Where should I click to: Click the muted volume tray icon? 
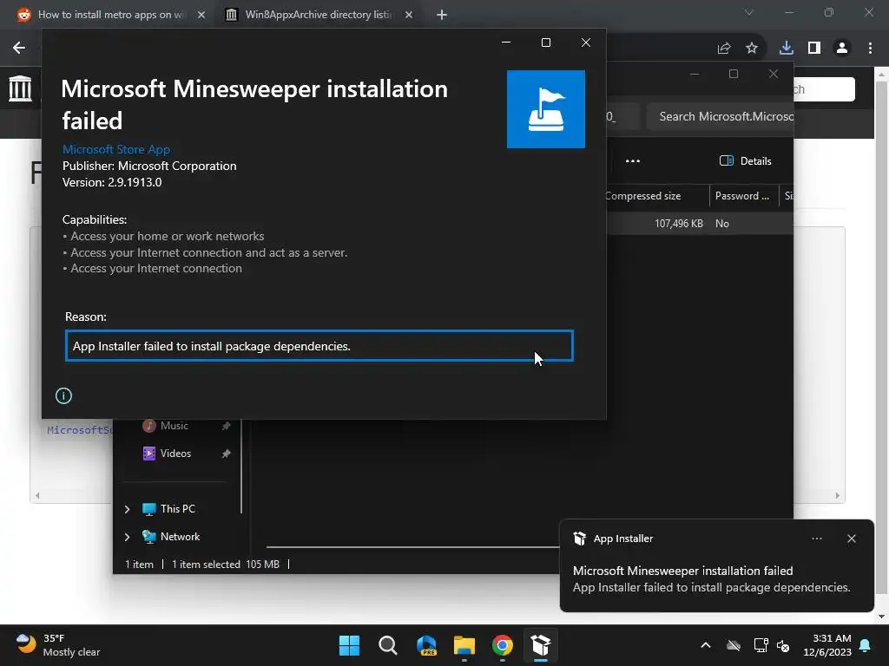tap(783, 645)
